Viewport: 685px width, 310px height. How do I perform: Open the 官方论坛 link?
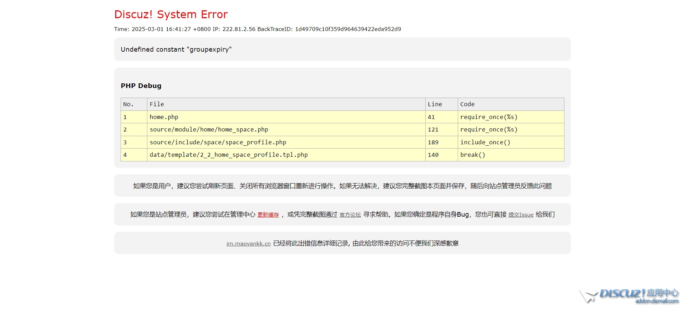click(350, 215)
